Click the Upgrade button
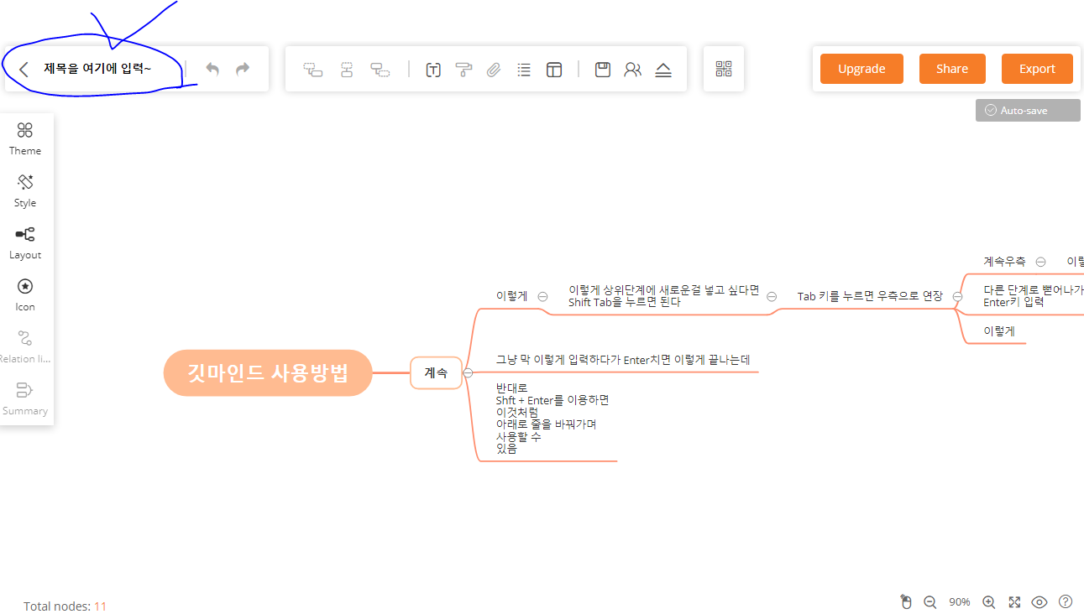Image resolution: width=1084 pixels, height=614 pixels. [x=861, y=69]
